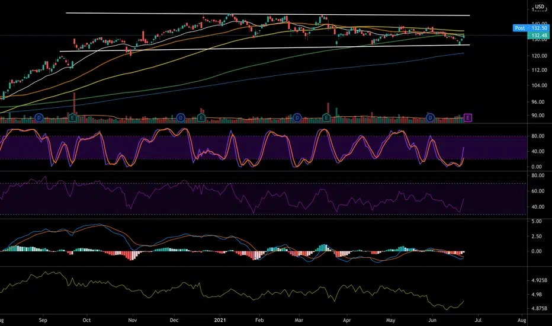Open the USD currency selector
552x326 pixels.
540,7
